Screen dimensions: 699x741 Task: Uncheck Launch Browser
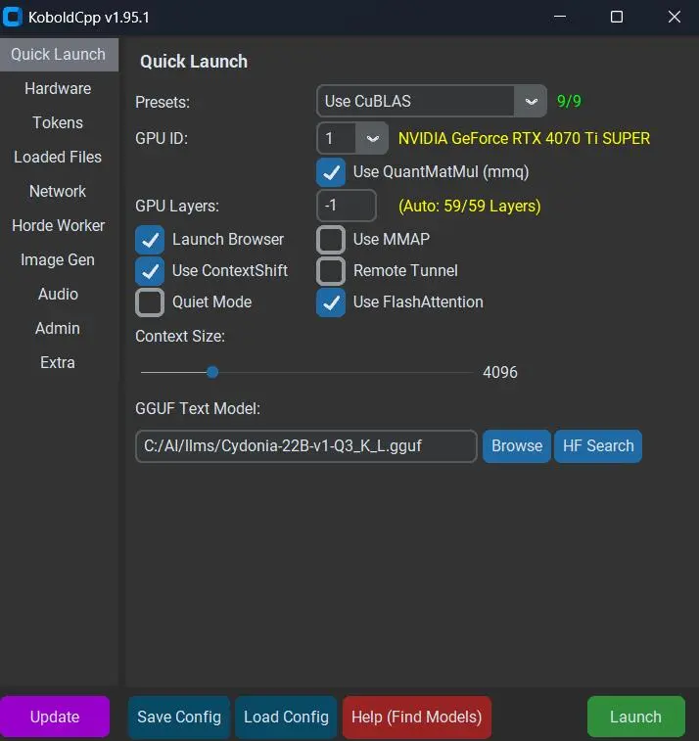(x=150, y=240)
